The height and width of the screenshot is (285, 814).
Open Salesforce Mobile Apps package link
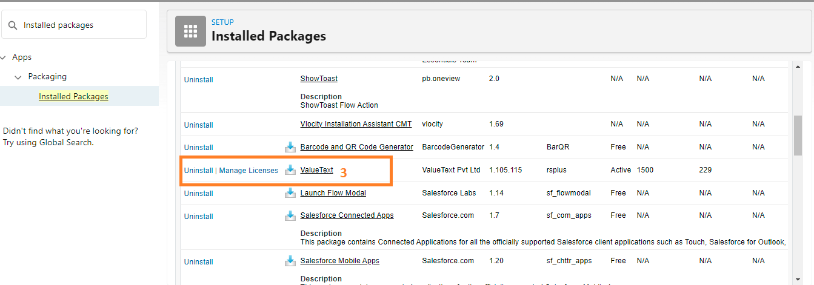[340, 261]
